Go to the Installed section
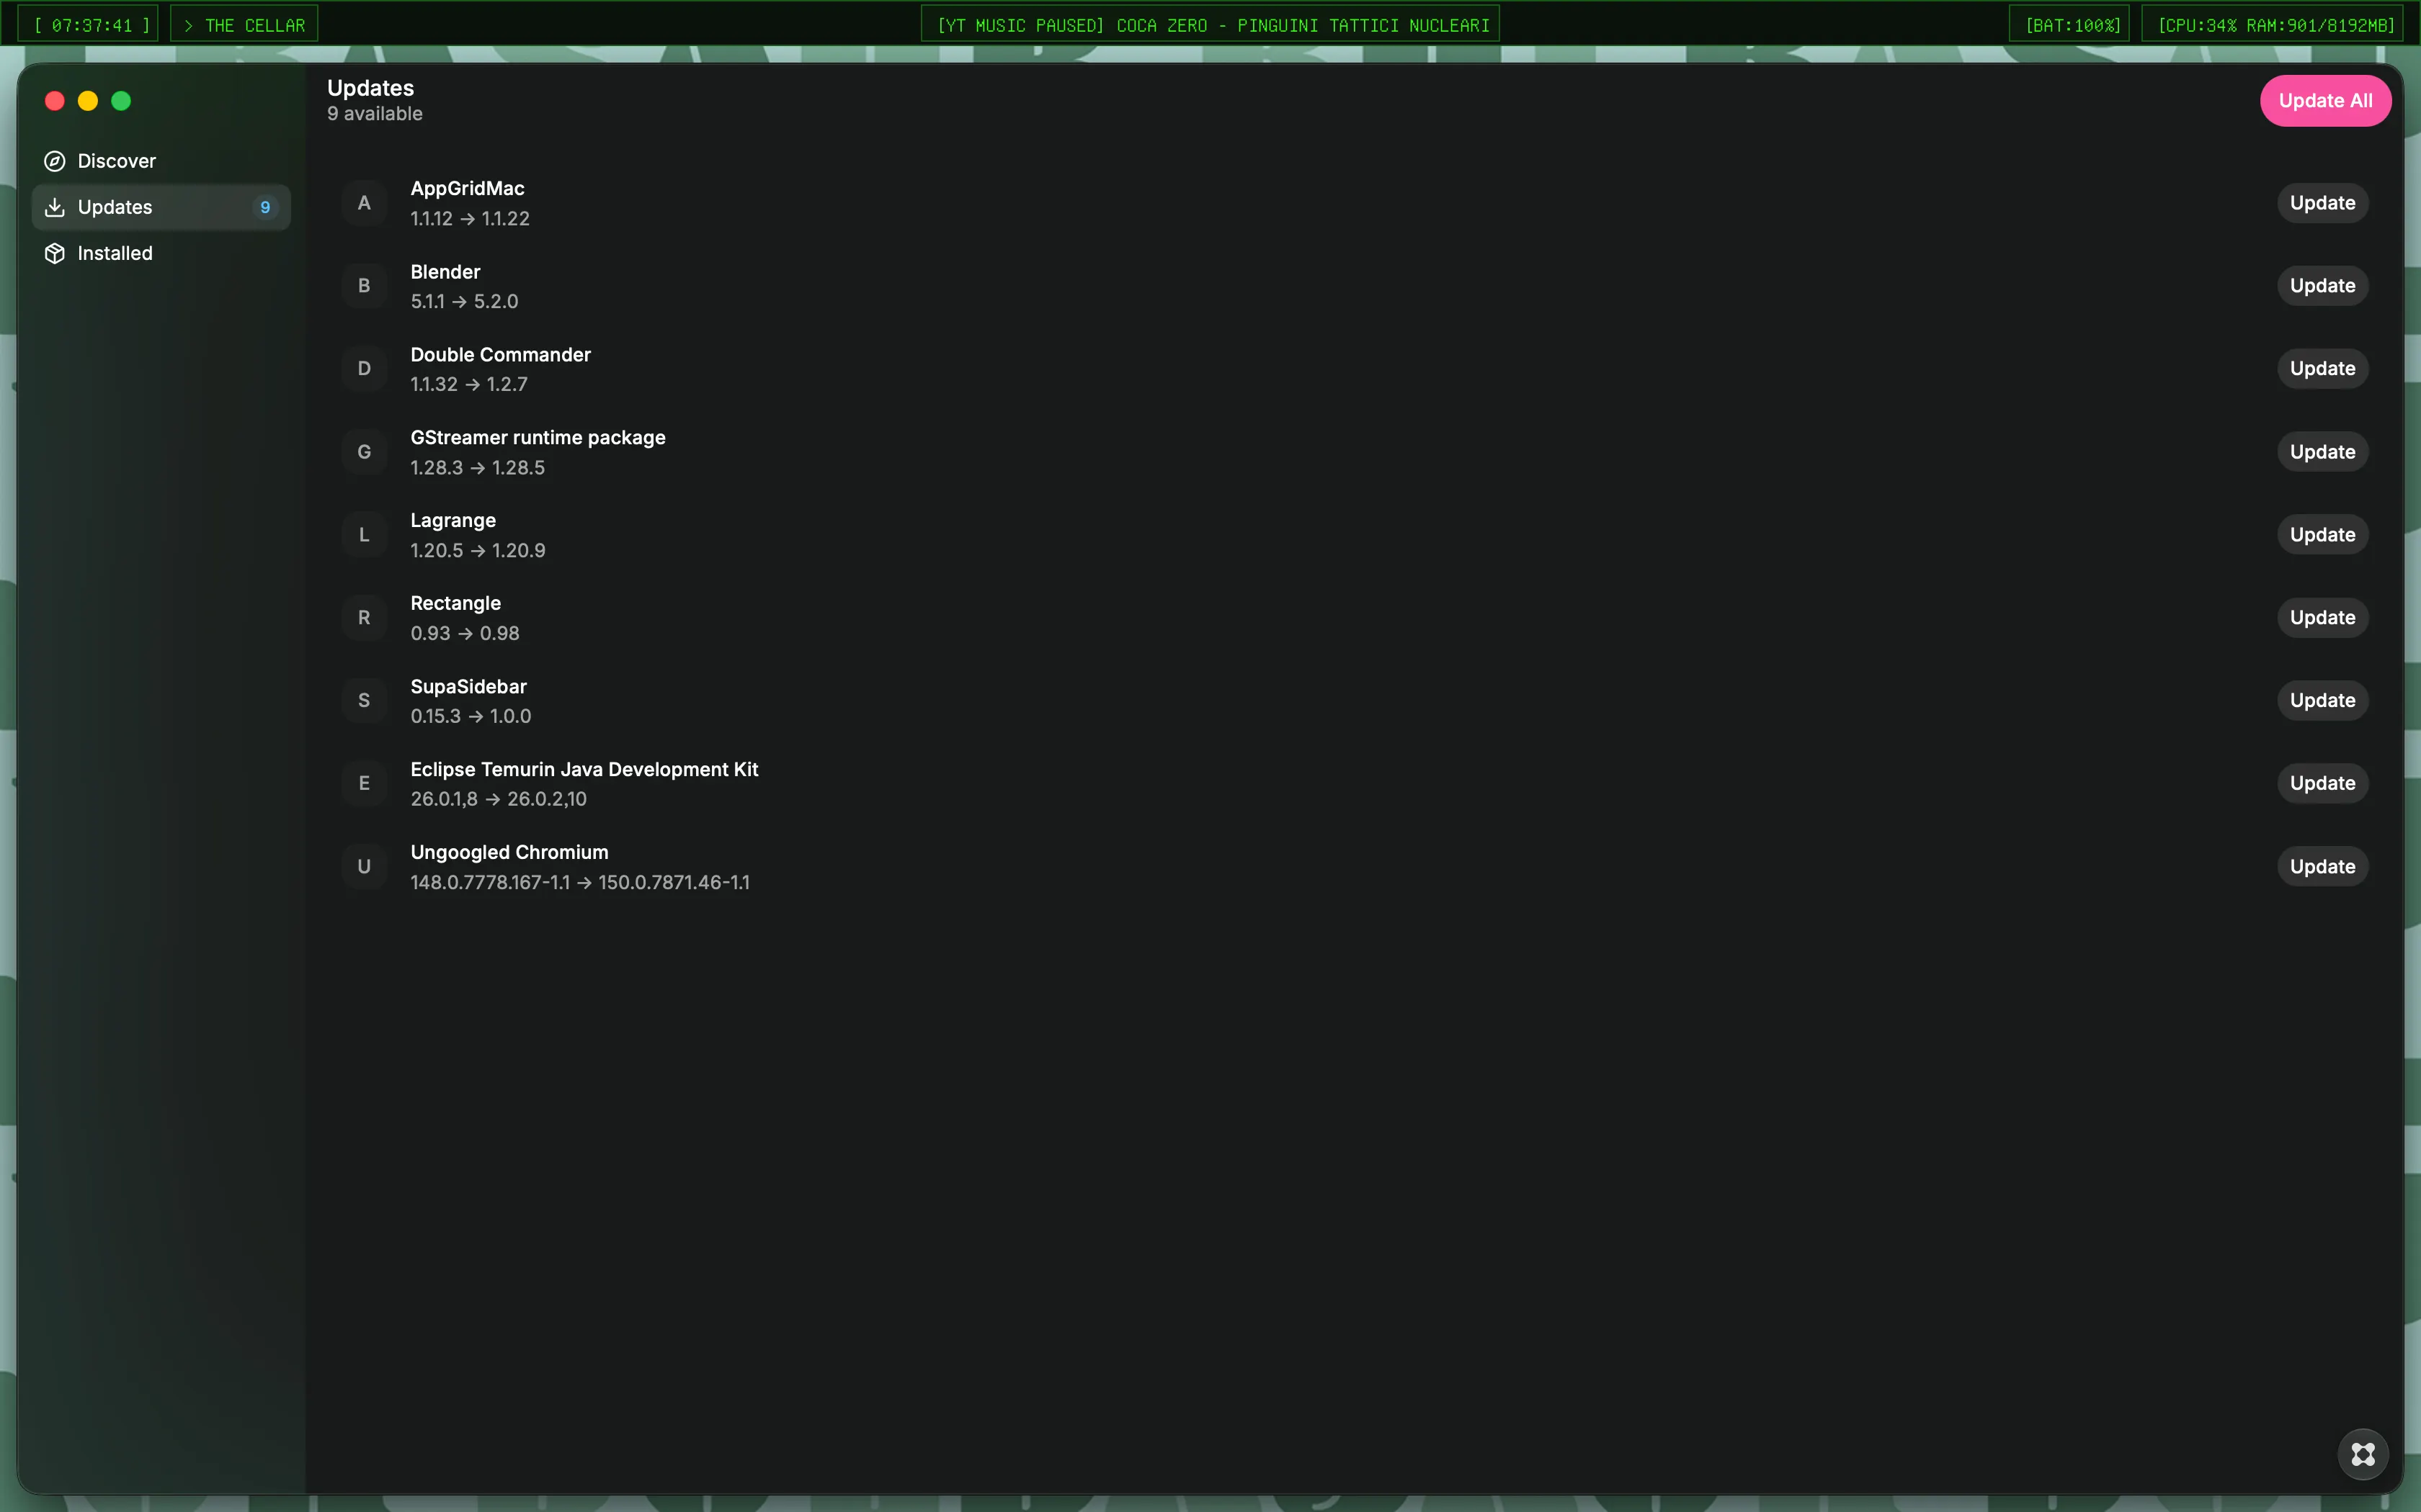This screenshot has height=1512, width=2421. click(161, 253)
